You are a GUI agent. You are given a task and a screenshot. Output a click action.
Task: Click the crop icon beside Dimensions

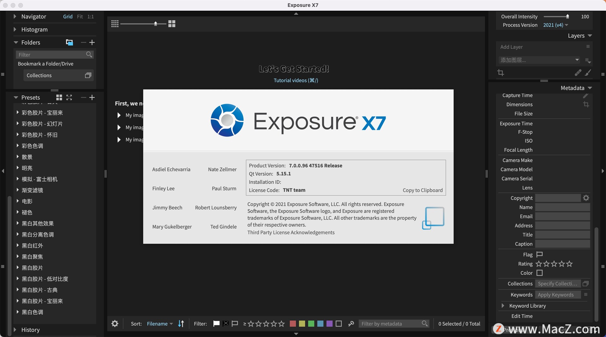coord(586,105)
